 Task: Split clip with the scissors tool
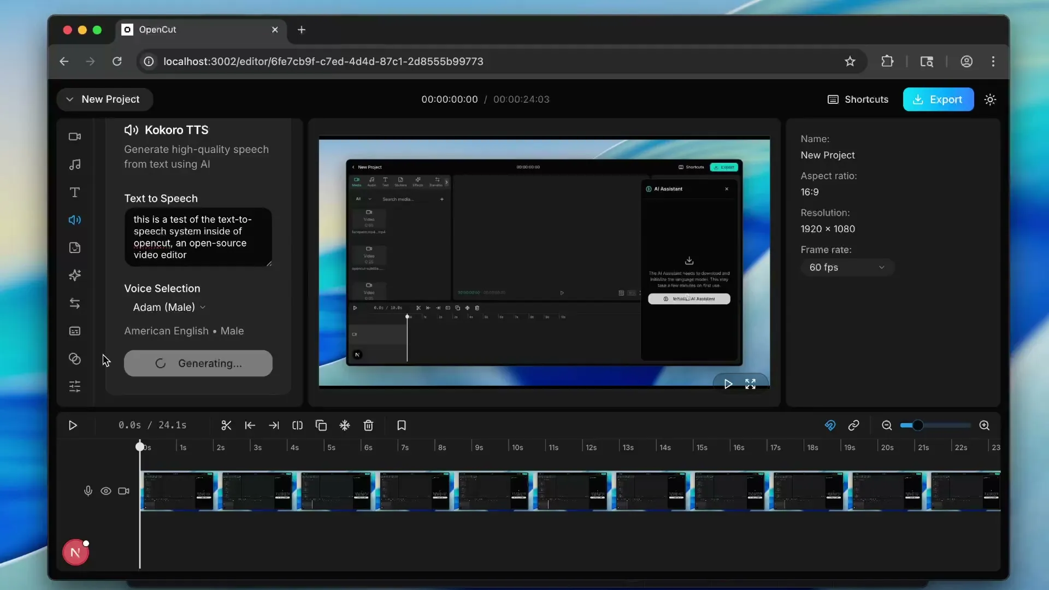point(226,426)
